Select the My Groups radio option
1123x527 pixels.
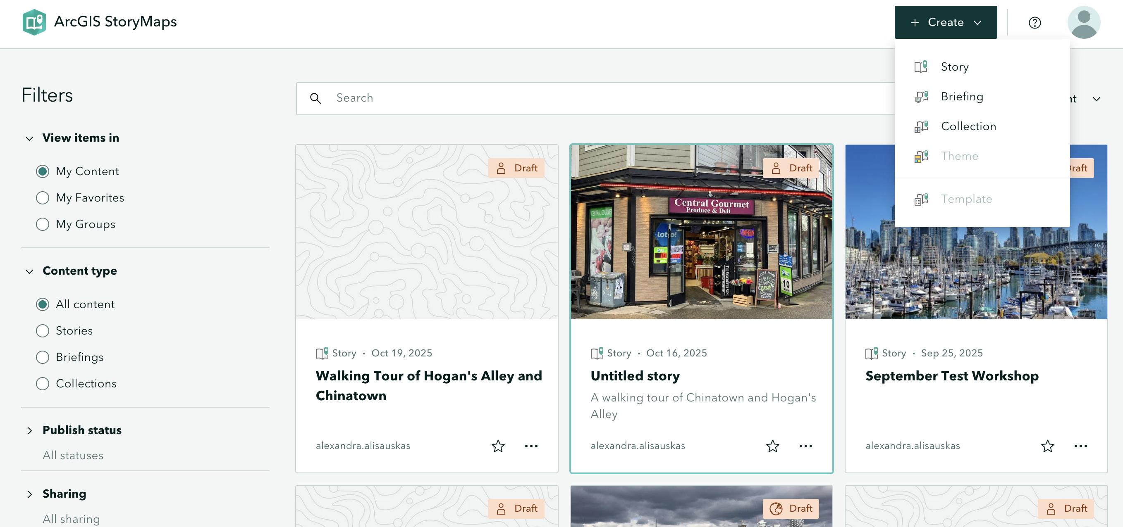point(42,224)
